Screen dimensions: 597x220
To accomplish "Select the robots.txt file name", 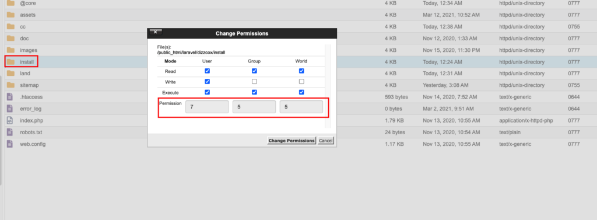I will coord(31,132).
